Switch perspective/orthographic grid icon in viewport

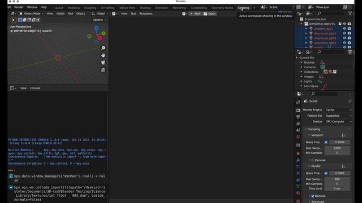click(103, 70)
